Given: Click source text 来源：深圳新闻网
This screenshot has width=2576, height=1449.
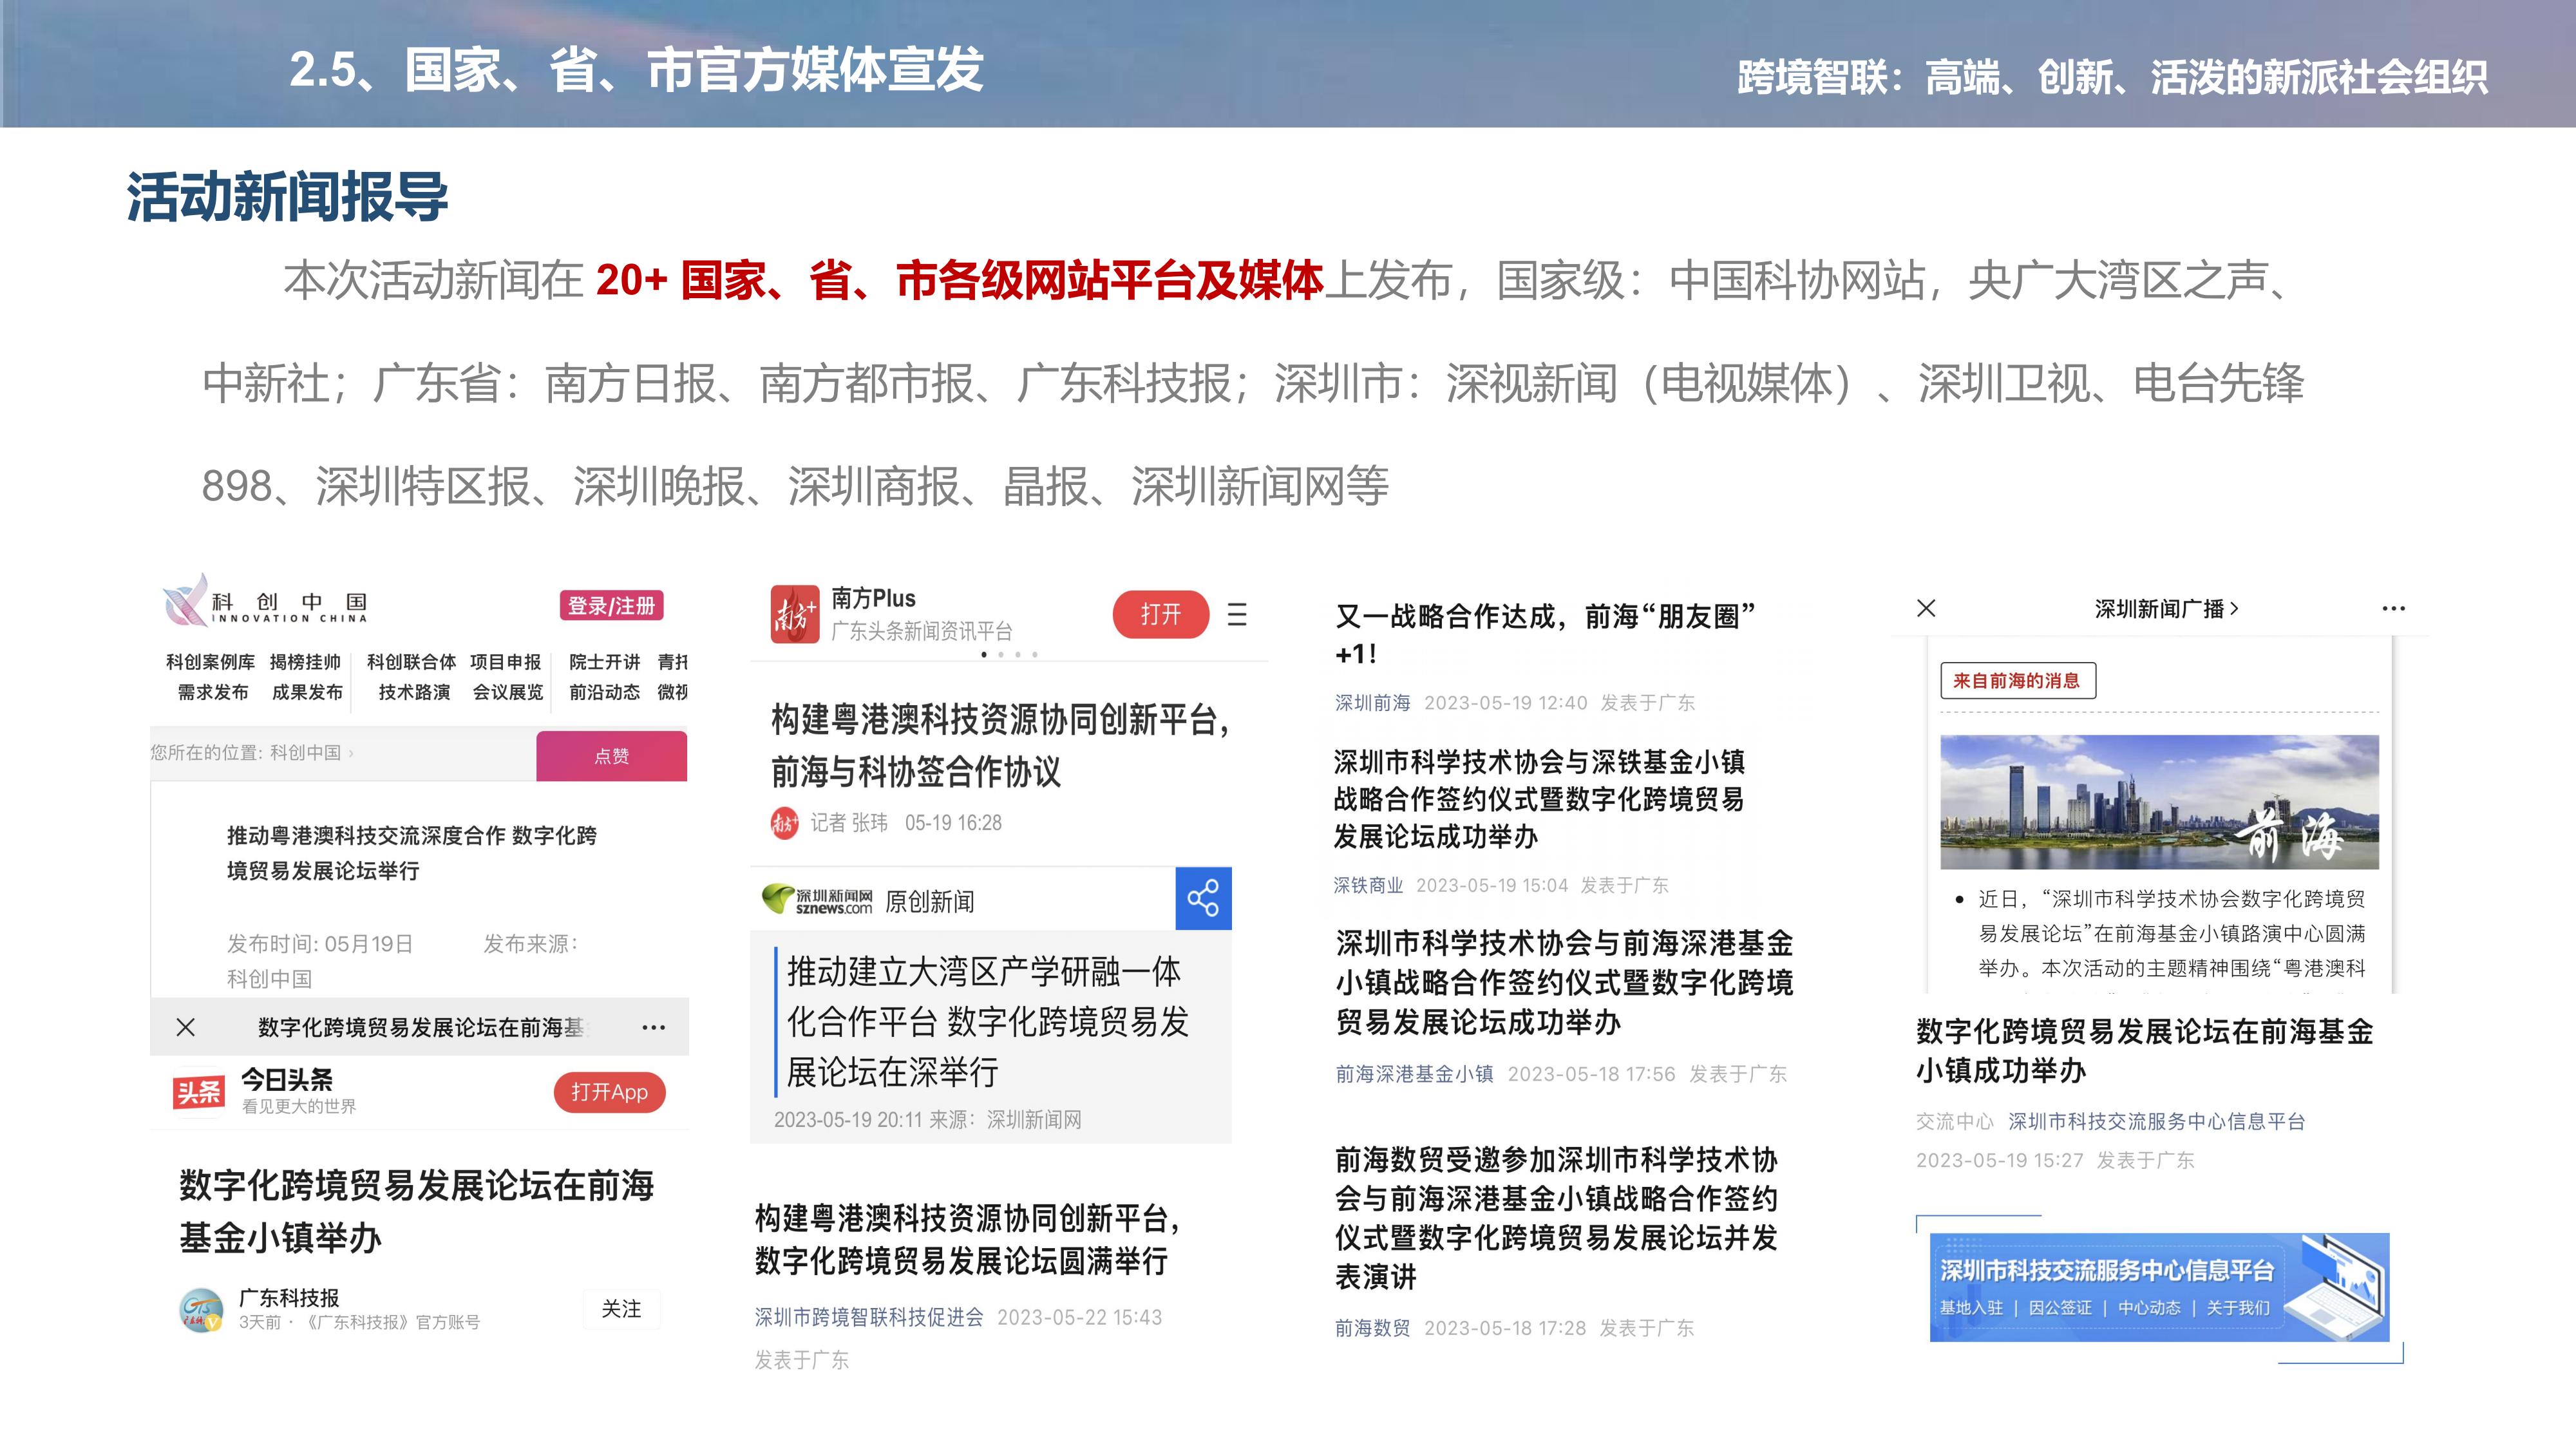Looking at the screenshot, I should [x=1005, y=1119].
